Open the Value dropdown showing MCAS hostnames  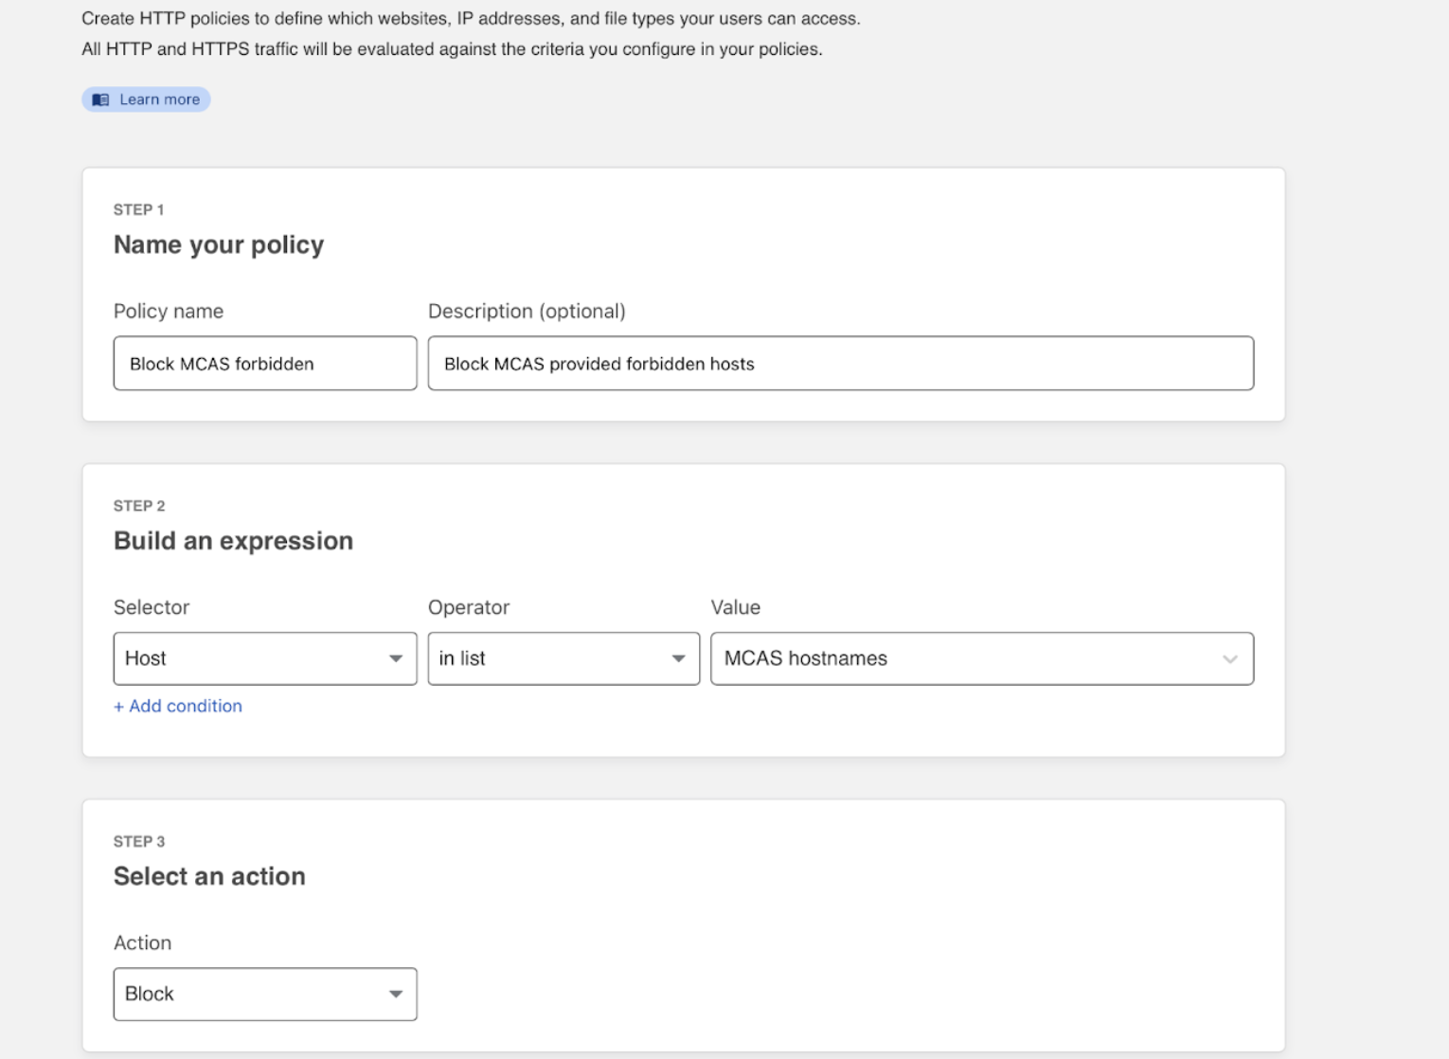[966, 658]
